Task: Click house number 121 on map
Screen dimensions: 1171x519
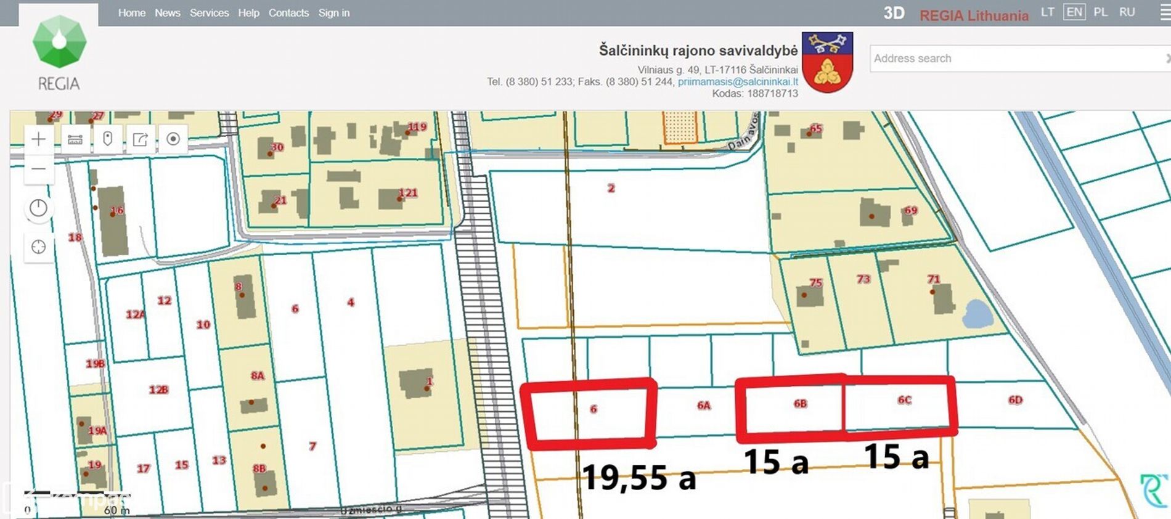Action: [x=408, y=193]
